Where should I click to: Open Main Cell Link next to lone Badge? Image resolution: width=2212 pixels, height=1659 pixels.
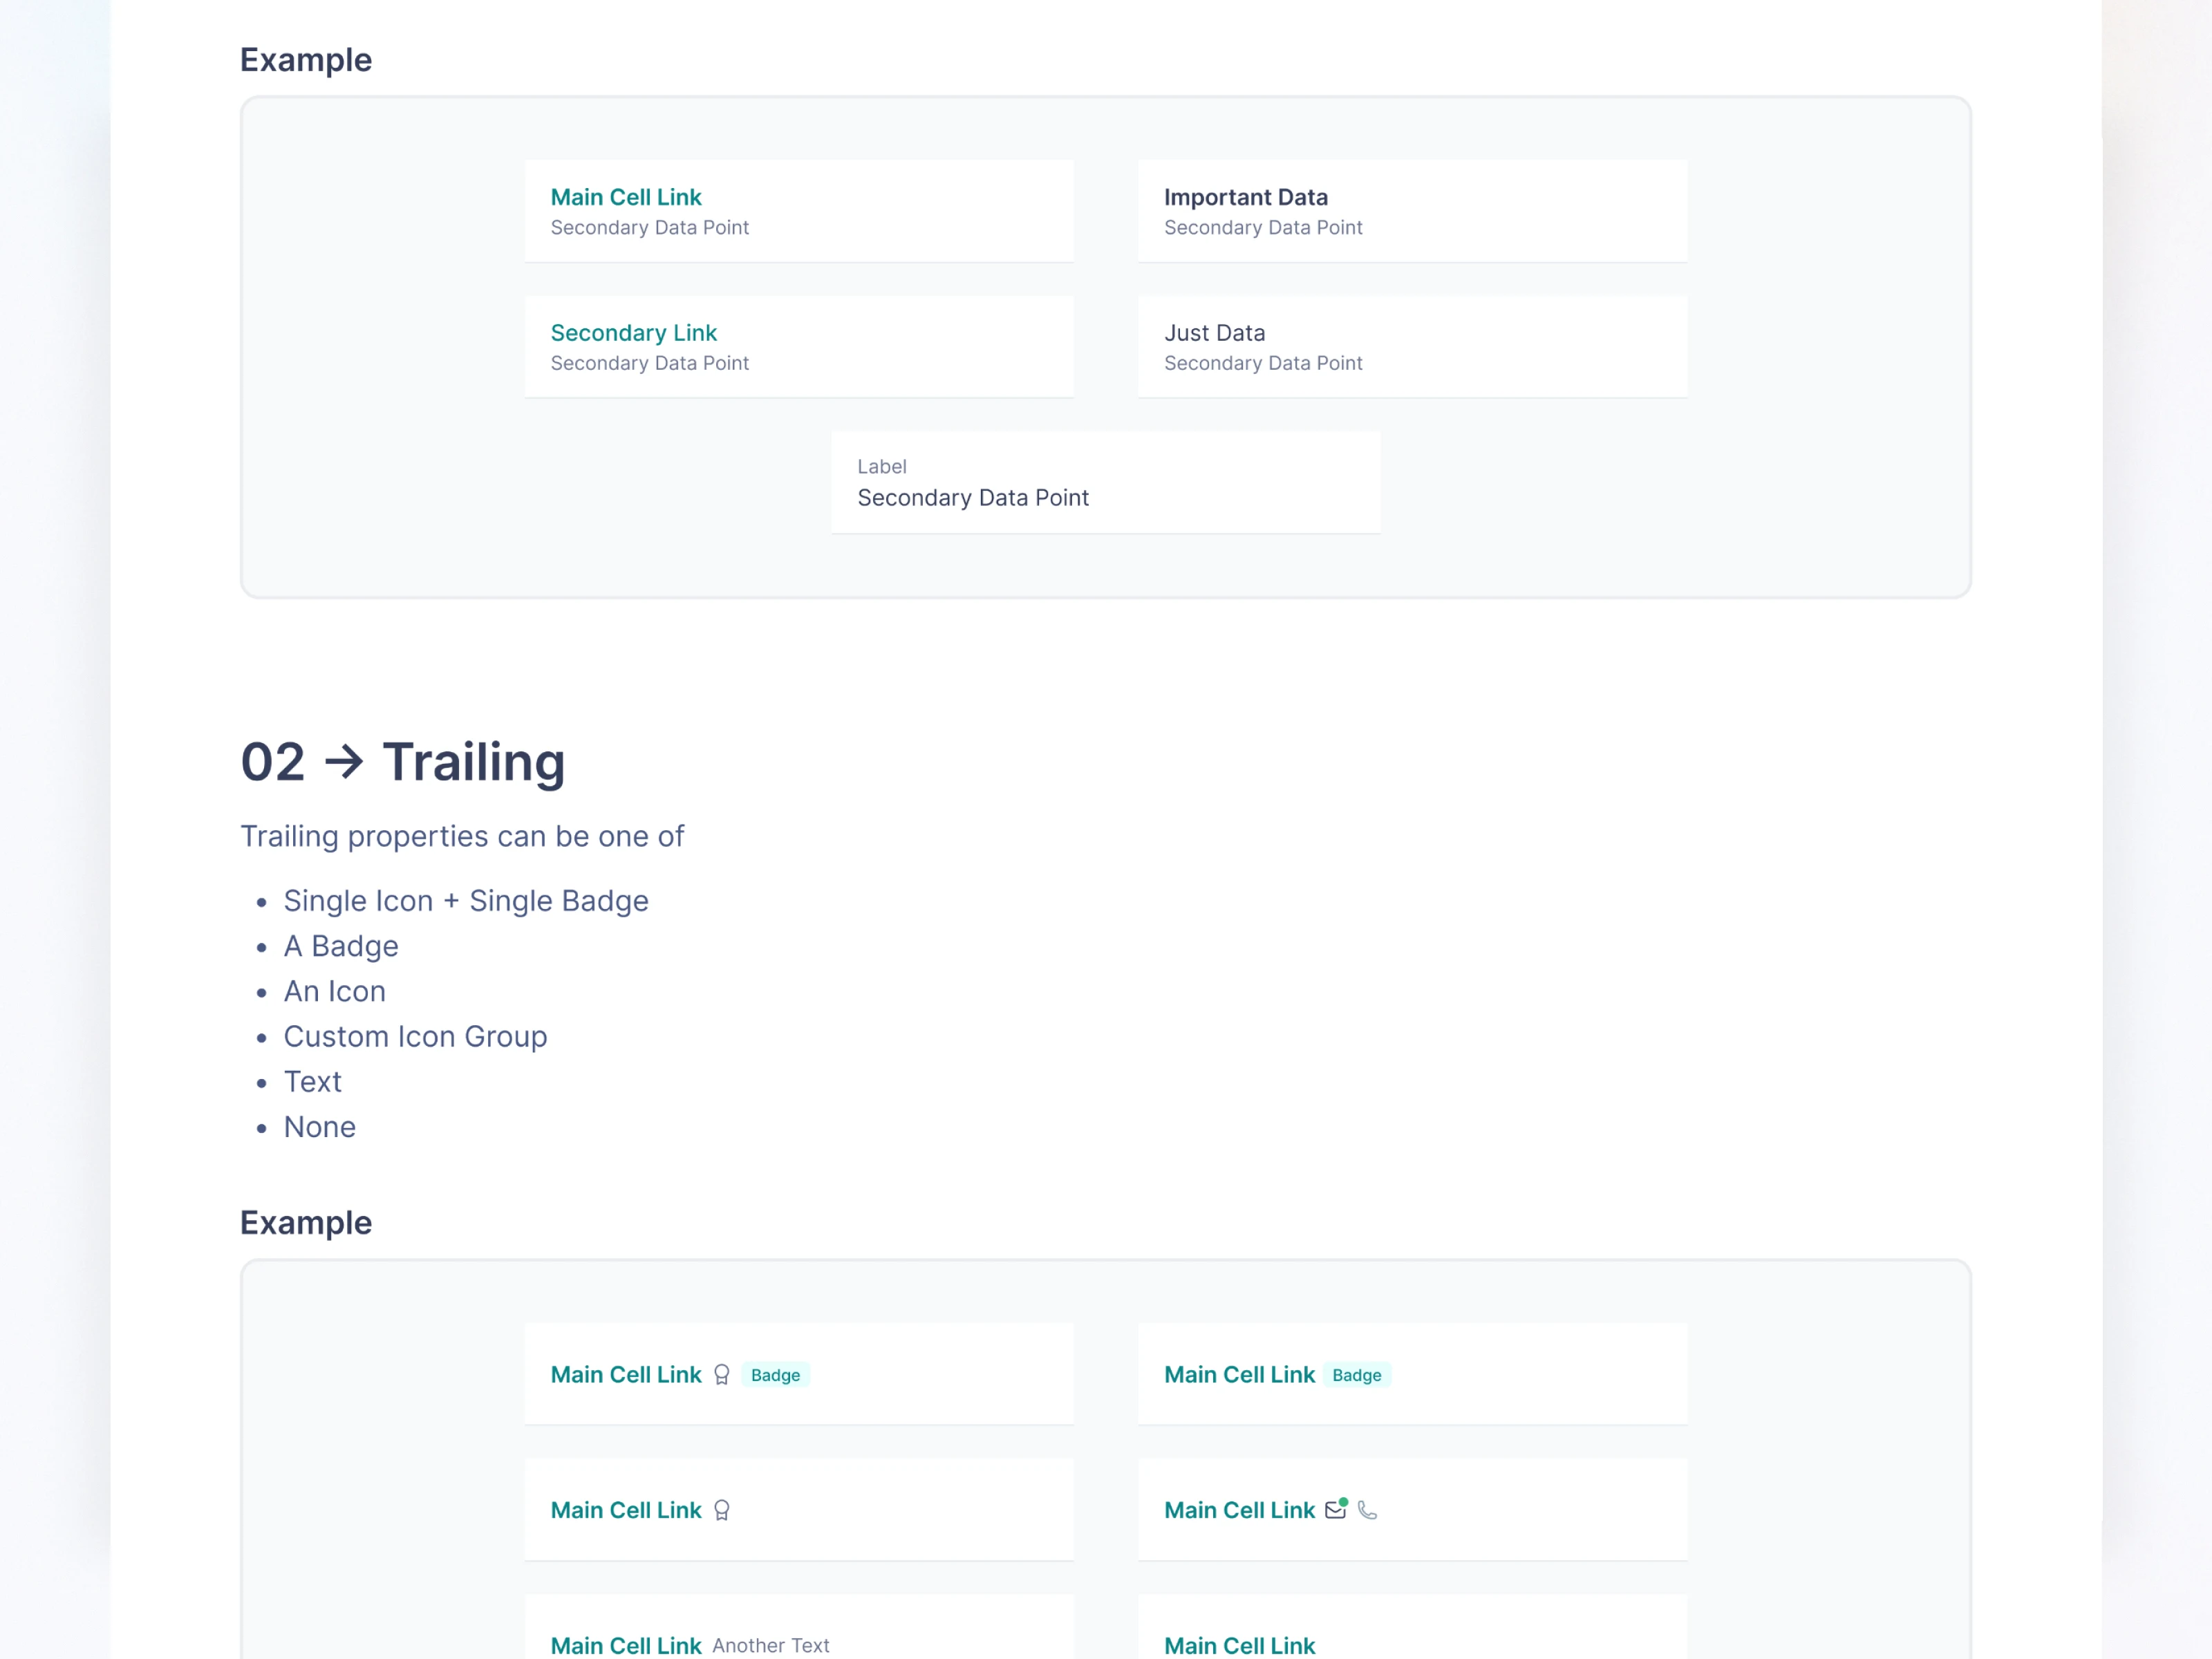pos(1239,1375)
